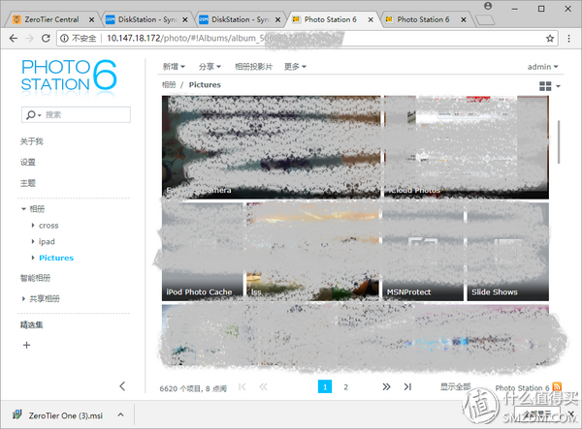This screenshot has width=582, height=429.
Task: Open the Cloud Photos album
Action: click(x=467, y=147)
